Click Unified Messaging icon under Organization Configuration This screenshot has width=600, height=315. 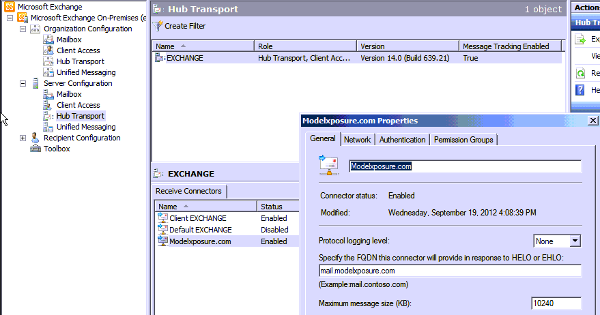(x=48, y=72)
